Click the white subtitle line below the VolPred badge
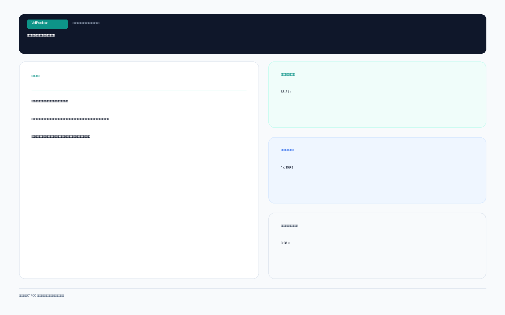 [x=41, y=36]
